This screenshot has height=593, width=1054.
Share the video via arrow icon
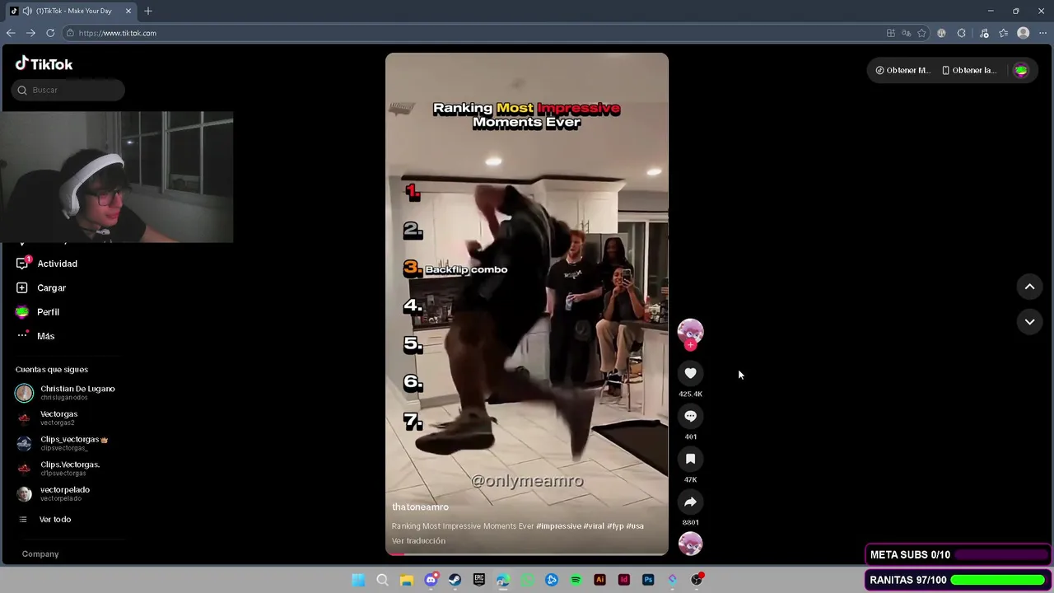coord(690,502)
